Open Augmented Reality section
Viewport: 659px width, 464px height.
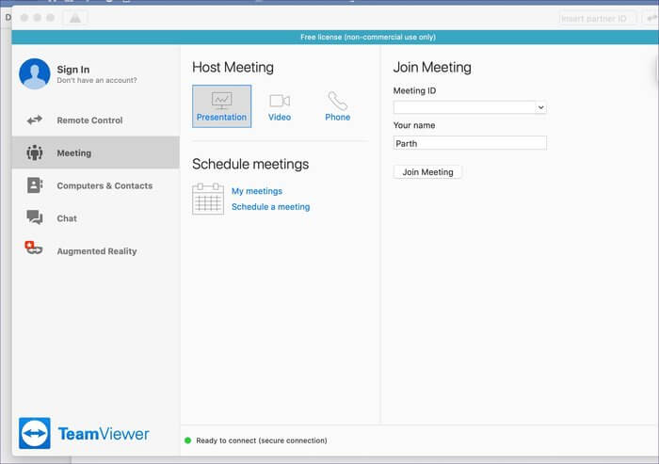[96, 251]
